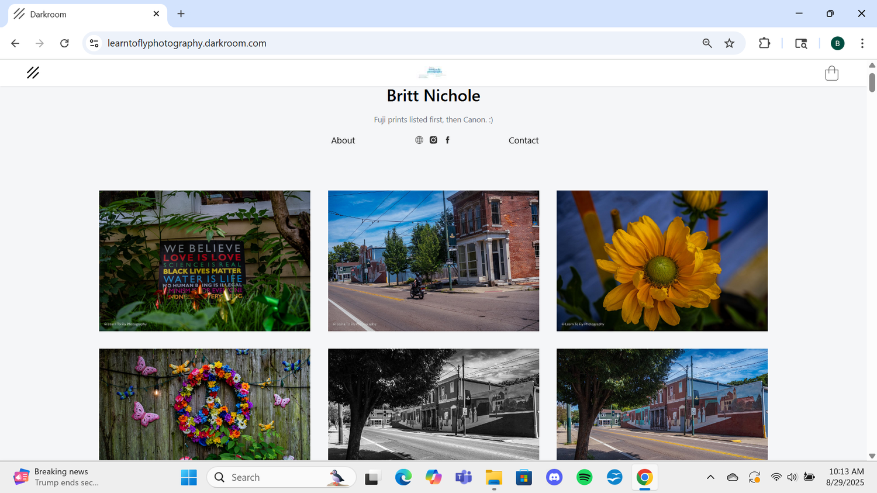Open a new browser tab

point(181,13)
